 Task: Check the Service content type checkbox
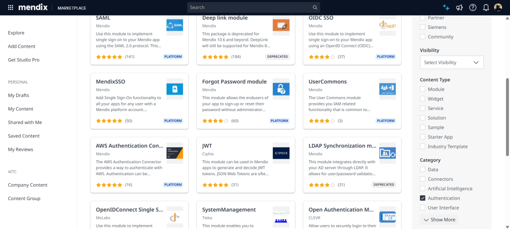click(x=422, y=109)
